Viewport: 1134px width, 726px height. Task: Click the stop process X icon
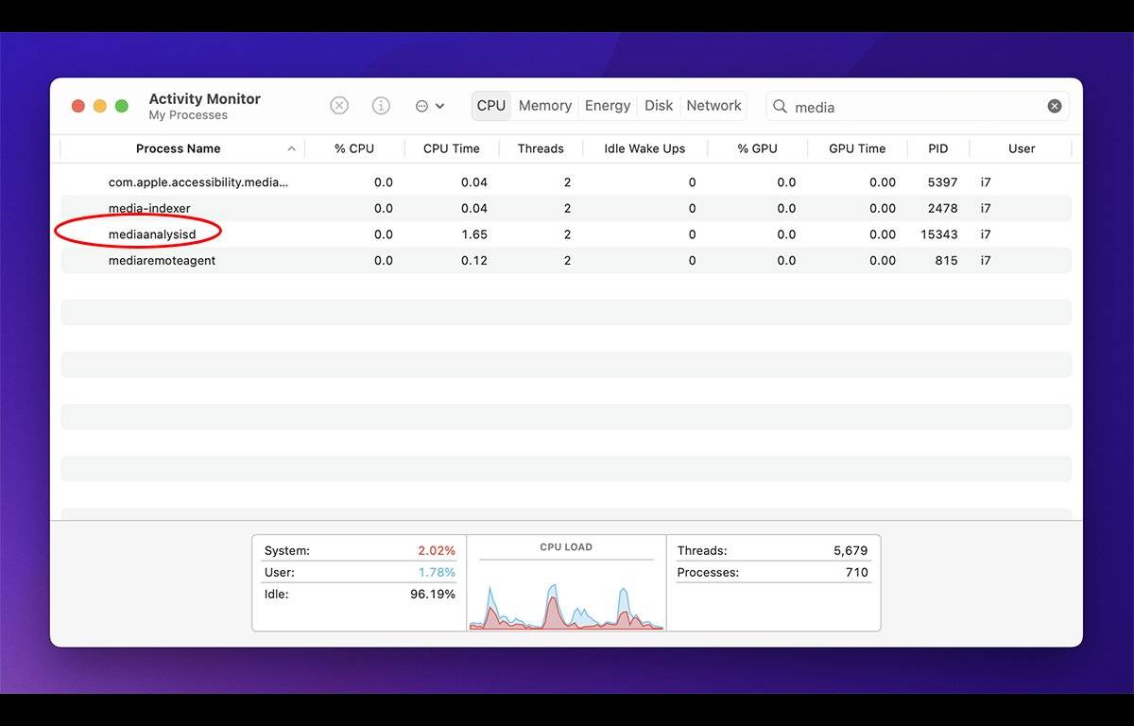coord(339,106)
